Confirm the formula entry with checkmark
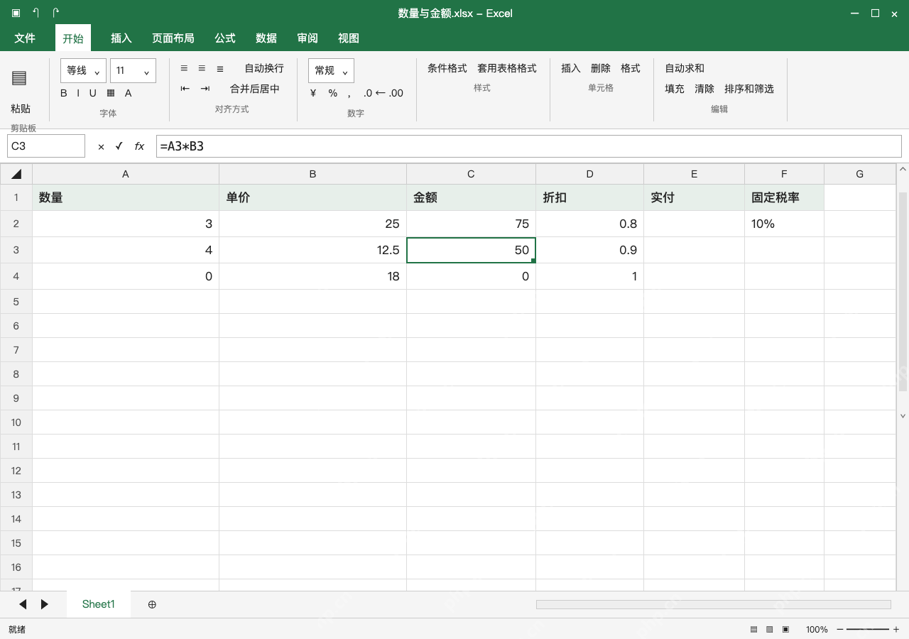Screen dimensions: 909x639 pyautogui.click(x=119, y=146)
